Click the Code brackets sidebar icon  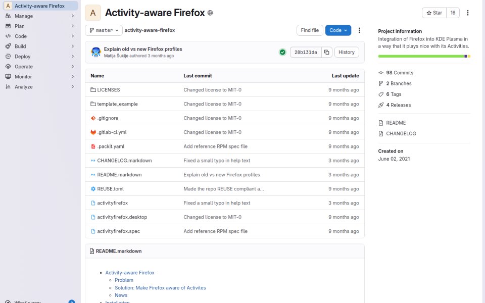coord(8,36)
